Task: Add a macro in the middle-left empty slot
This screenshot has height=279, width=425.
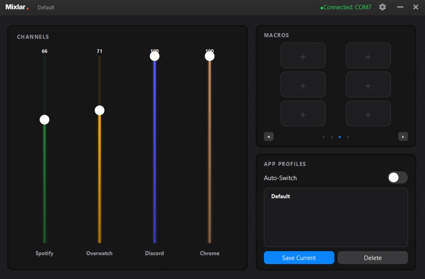Action: pyautogui.click(x=303, y=84)
